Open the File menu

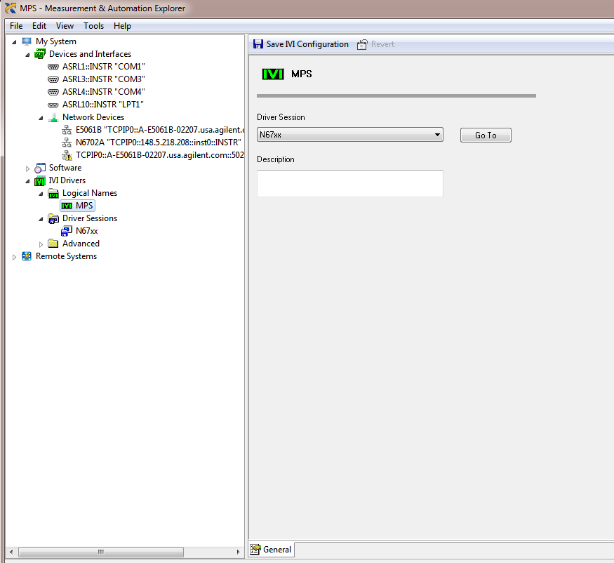[16, 26]
